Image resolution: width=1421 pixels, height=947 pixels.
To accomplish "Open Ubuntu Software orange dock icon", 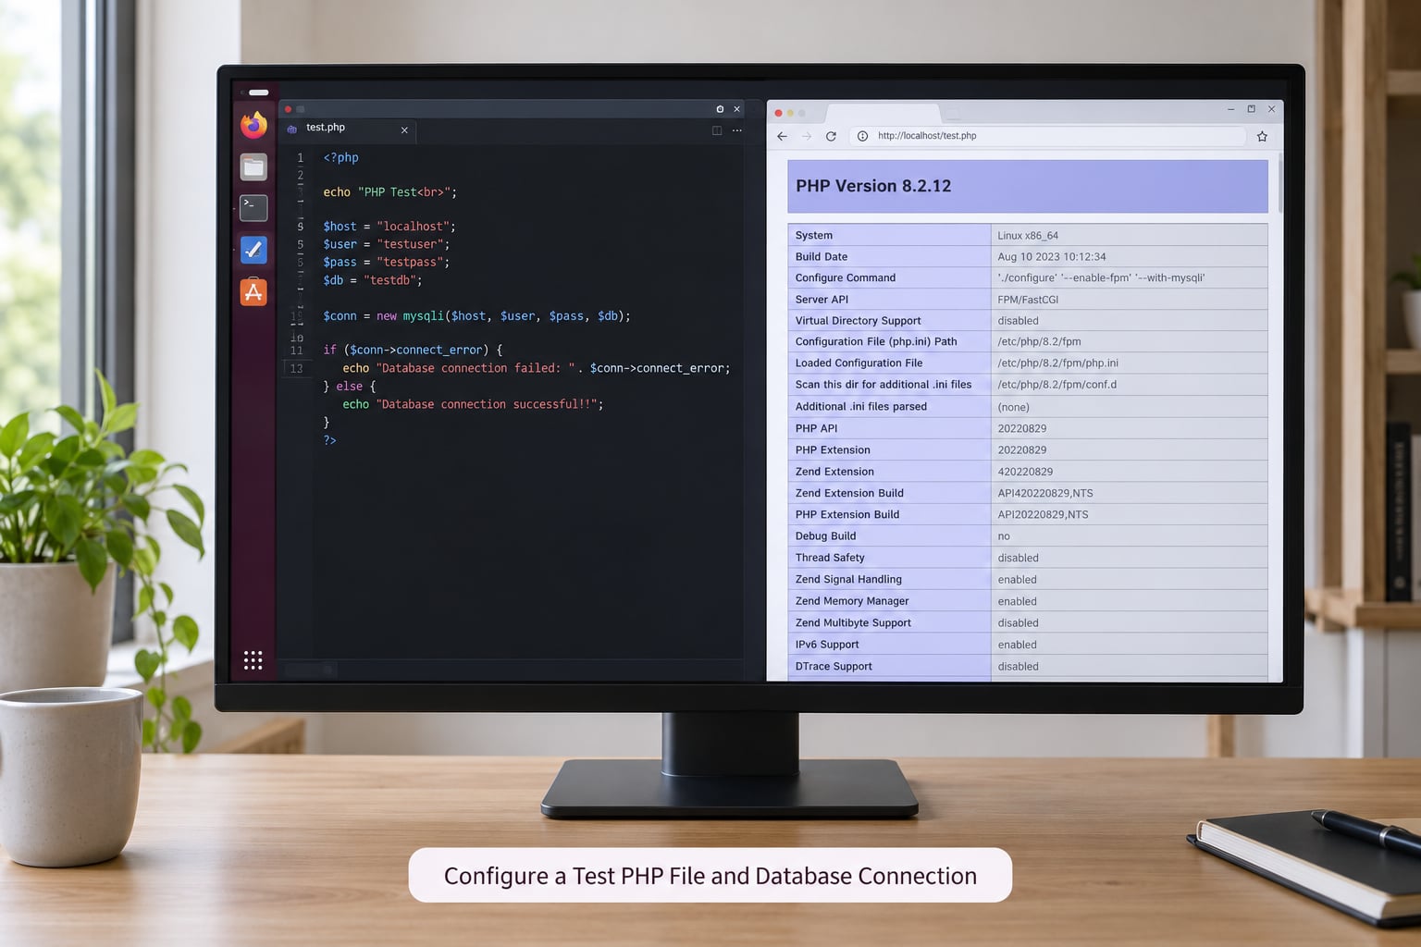I will point(253,292).
